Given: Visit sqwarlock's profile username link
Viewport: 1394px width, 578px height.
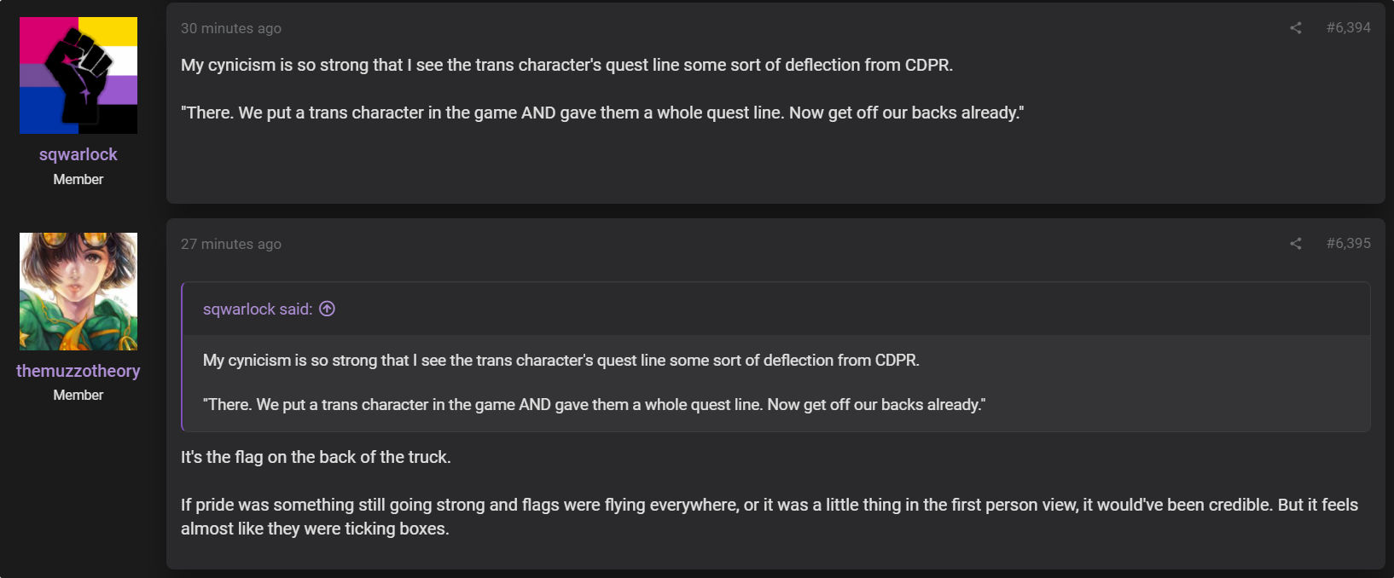Looking at the screenshot, I should click(x=78, y=154).
